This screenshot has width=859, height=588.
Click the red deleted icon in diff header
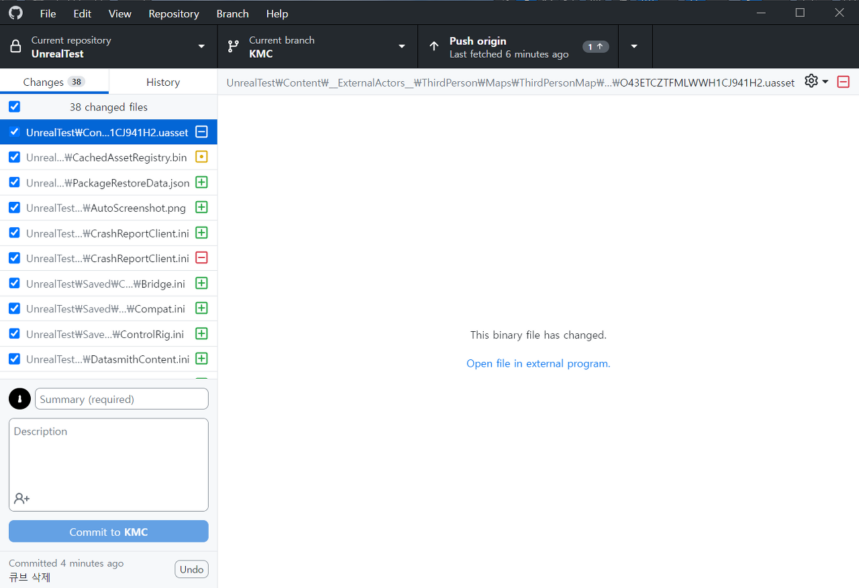tap(844, 82)
